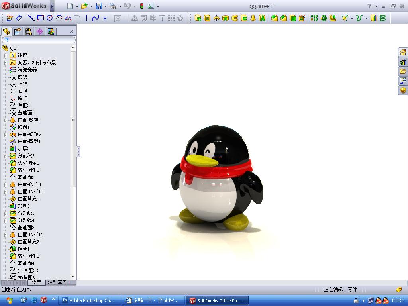Image resolution: width=408 pixels, height=306 pixels.
Task: Open the Reference Geometry dropdown arrow
Action: (x=352, y=18)
